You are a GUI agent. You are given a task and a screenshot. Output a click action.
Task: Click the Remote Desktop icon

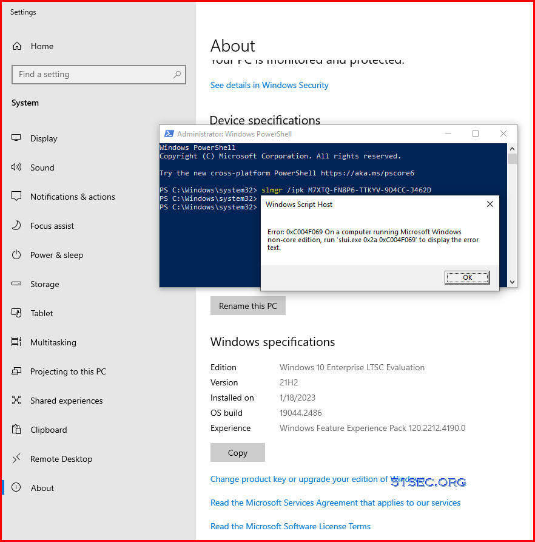pos(16,458)
